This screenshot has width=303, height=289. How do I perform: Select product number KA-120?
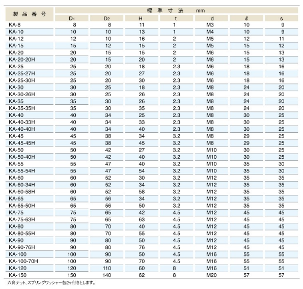tap(18, 268)
